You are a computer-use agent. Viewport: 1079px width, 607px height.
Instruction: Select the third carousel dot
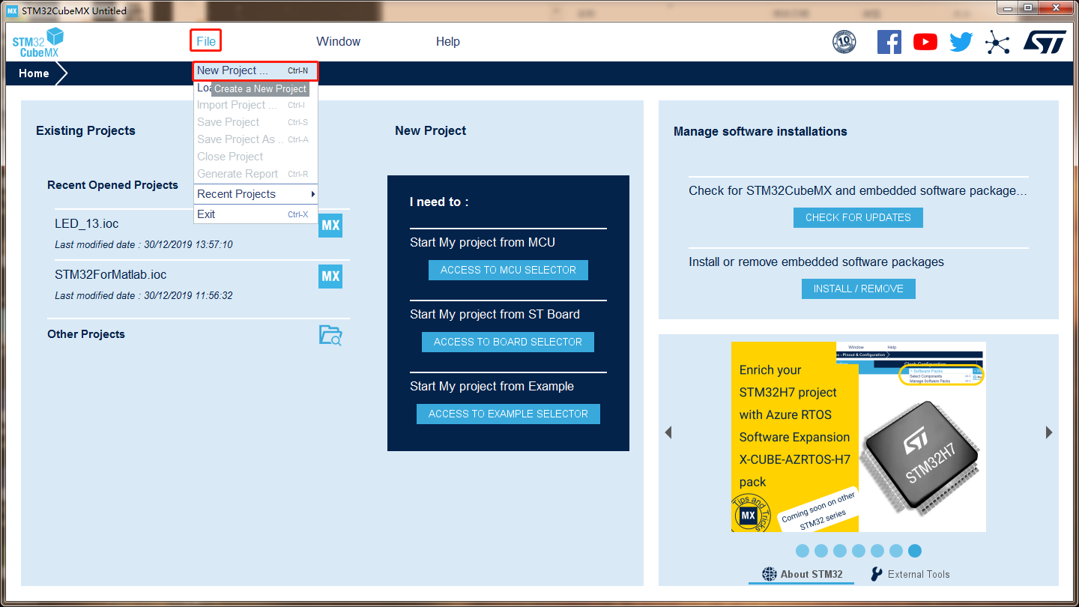pos(840,551)
